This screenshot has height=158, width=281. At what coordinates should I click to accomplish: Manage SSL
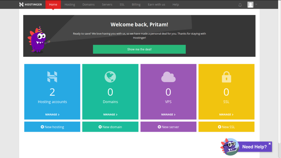[x=226, y=114]
